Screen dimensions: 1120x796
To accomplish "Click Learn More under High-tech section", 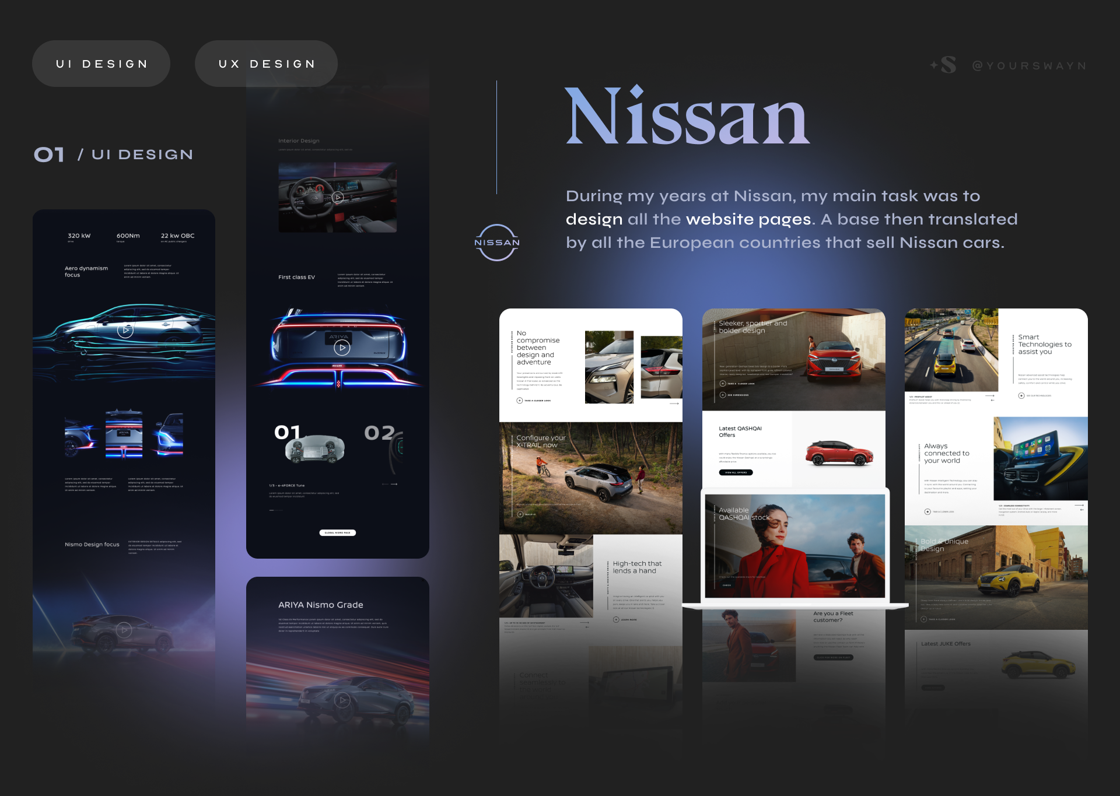I will (616, 619).
